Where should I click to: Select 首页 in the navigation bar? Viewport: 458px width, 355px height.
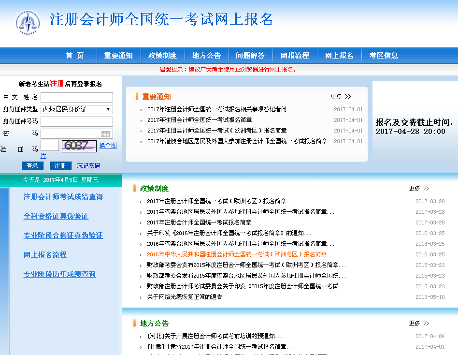click(76, 55)
